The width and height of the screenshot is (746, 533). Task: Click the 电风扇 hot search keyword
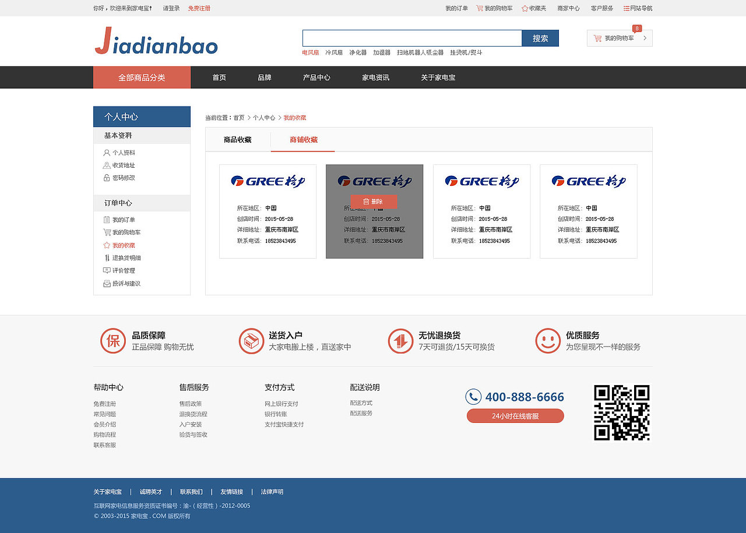tap(311, 52)
